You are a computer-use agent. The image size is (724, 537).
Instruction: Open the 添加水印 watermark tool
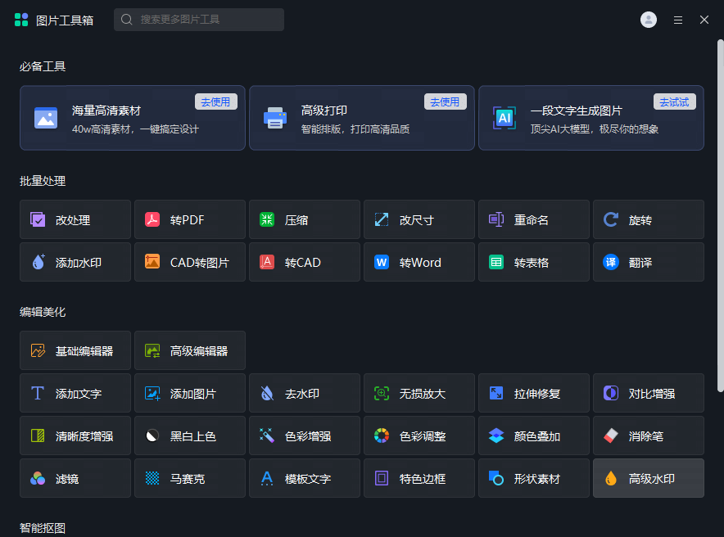(x=75, y=262)
